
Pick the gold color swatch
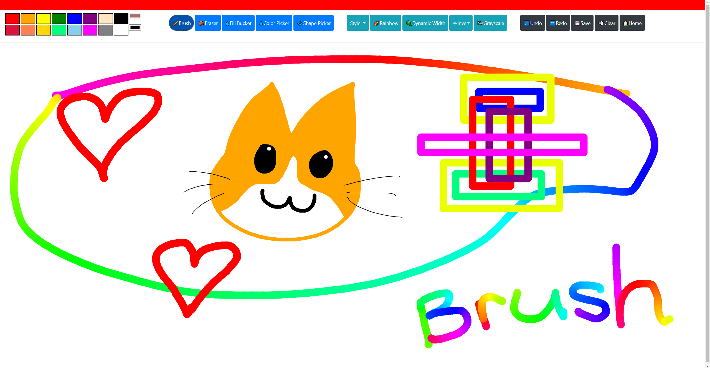(x=44, y=30)
